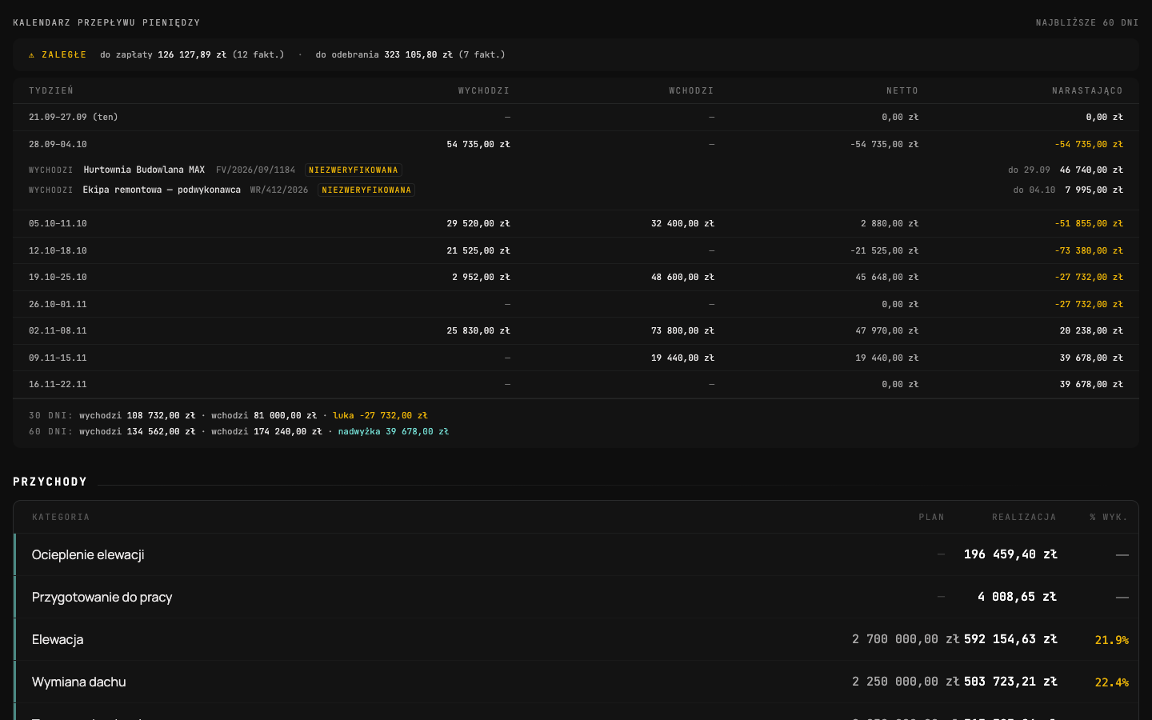
Task: Expand the 05.10–11.10 week row
Action: [576, 224]
